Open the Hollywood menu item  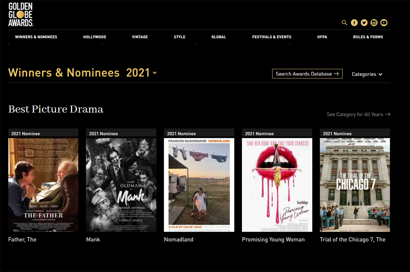[x=95, y=37]
